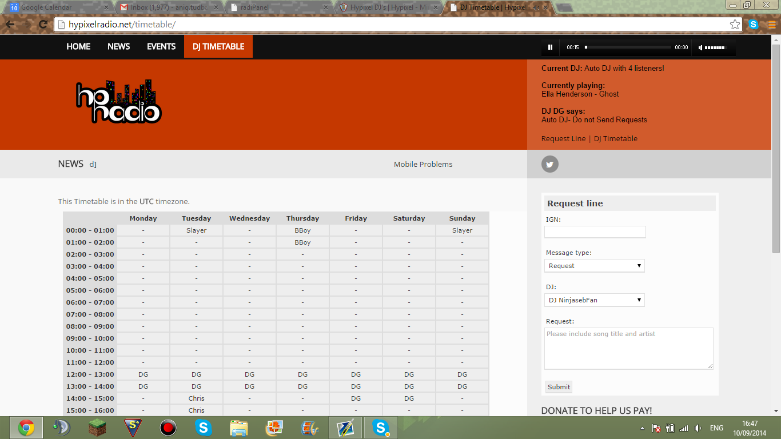Open the S4 triangle app in taskbar
781x439 pixels.
[x=133, y=428]
